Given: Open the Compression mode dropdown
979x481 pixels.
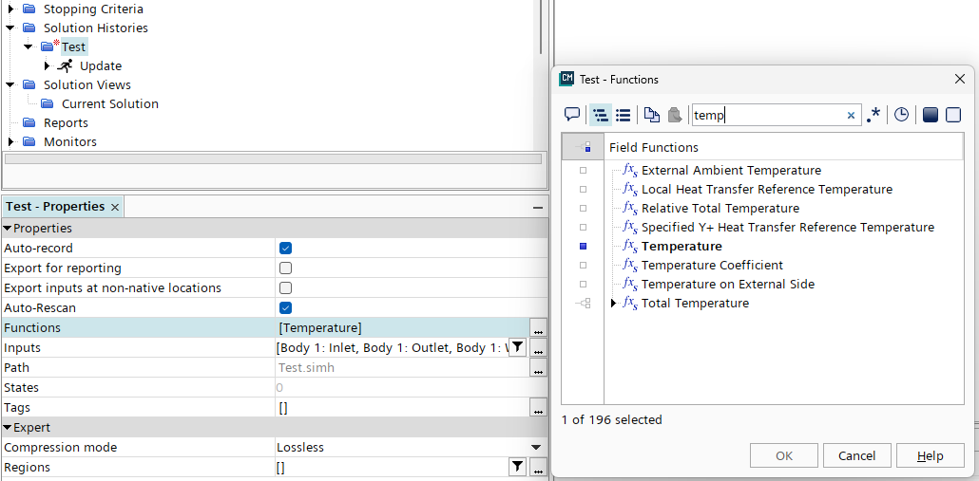Looking at the screenshot, I should pos(536,447).
